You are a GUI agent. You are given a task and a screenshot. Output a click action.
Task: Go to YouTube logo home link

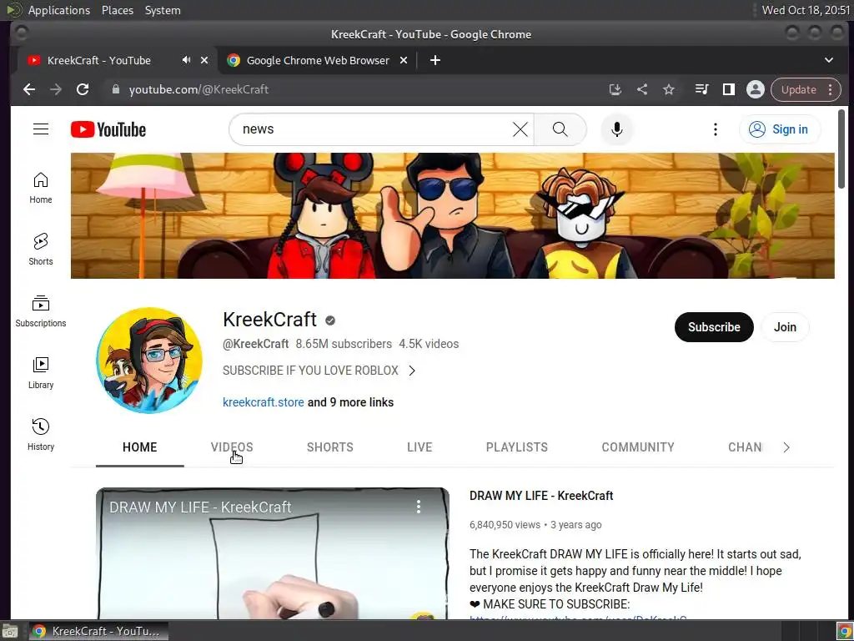tap(108, 129)
